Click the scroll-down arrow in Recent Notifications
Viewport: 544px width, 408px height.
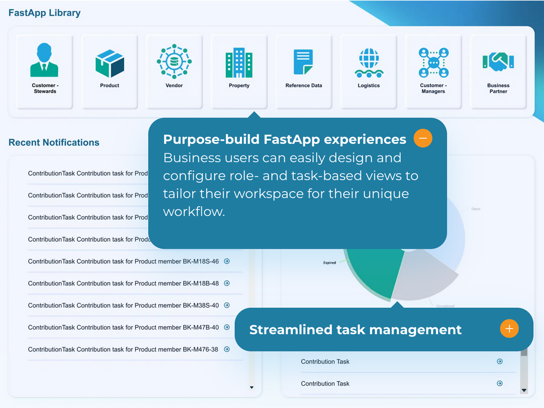252,387
